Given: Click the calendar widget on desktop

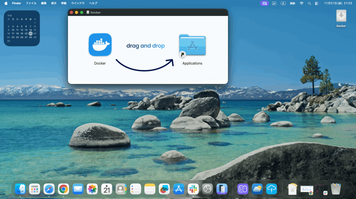Looking at the screenshot, I should pyautogui.click(x=22, y=28).
